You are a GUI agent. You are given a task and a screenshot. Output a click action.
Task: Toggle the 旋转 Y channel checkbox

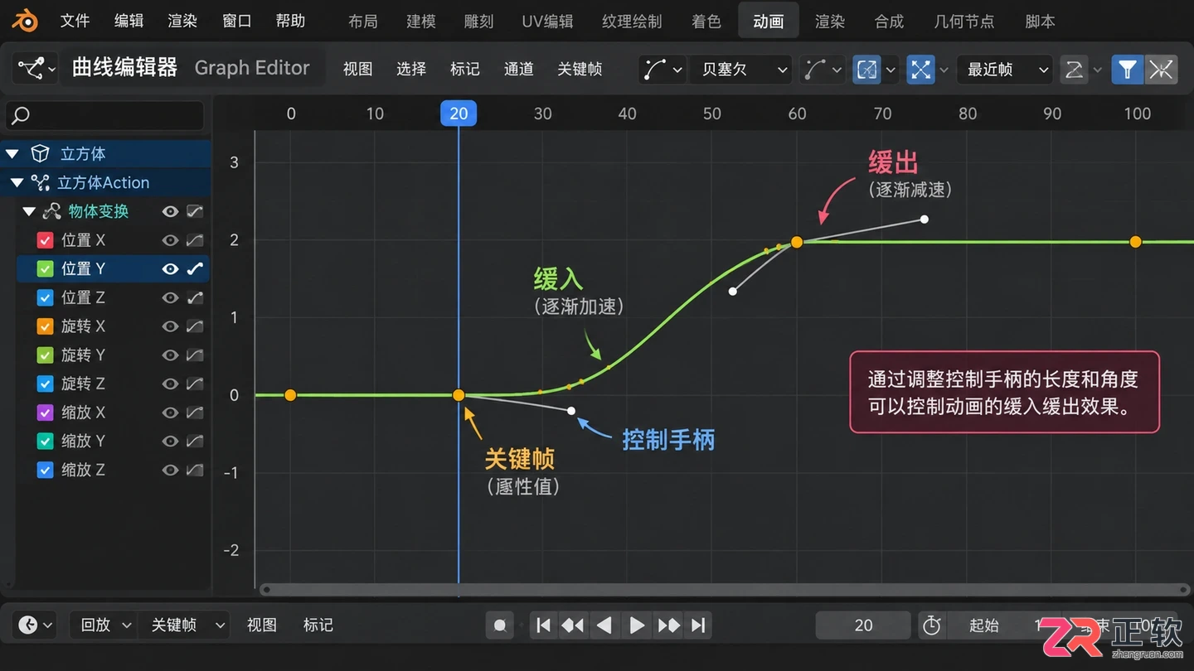click(46, 355)
